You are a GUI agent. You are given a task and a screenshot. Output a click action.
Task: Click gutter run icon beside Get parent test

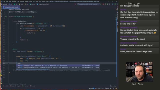[6, 51]
